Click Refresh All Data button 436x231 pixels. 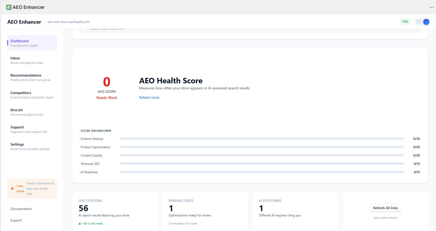[385, 208]
